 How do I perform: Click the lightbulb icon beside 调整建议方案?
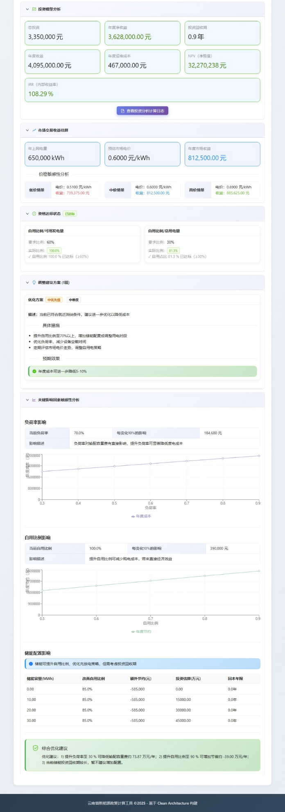(x=34, y=283)
